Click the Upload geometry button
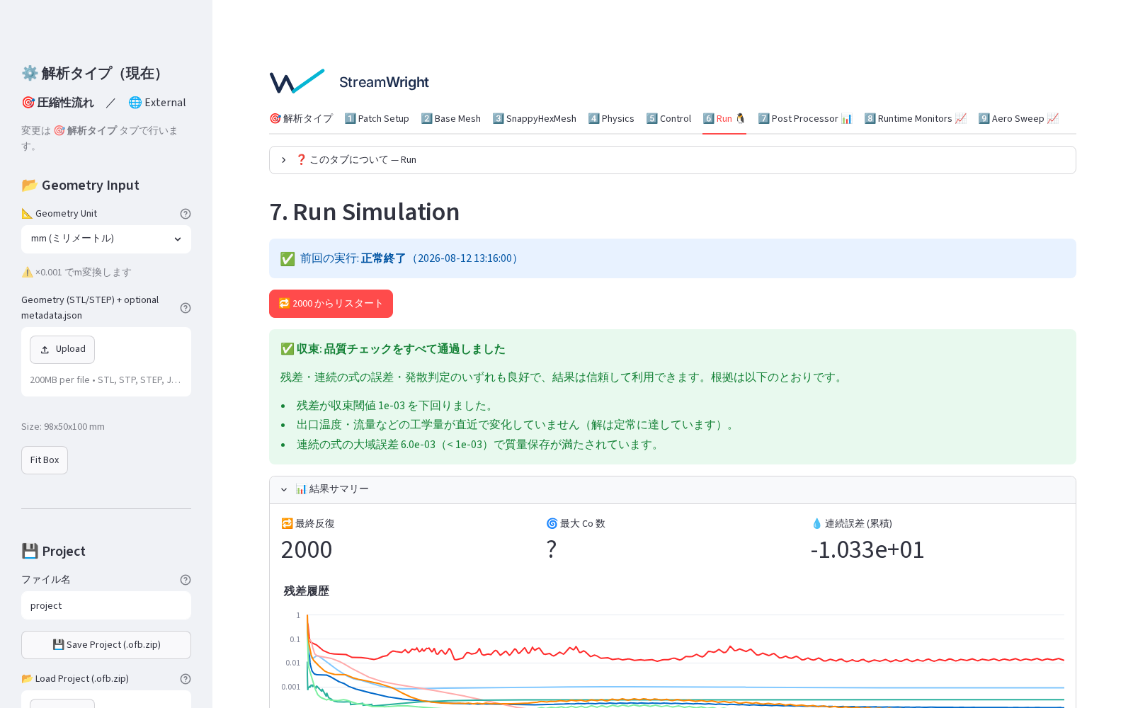The image size is (1133, 708). point(62,350)
